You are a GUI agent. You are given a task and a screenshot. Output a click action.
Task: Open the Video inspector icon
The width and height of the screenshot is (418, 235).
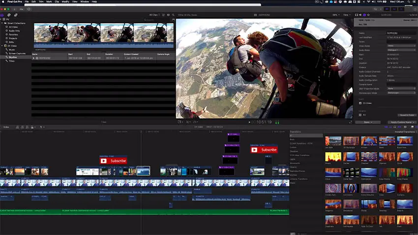357,15
